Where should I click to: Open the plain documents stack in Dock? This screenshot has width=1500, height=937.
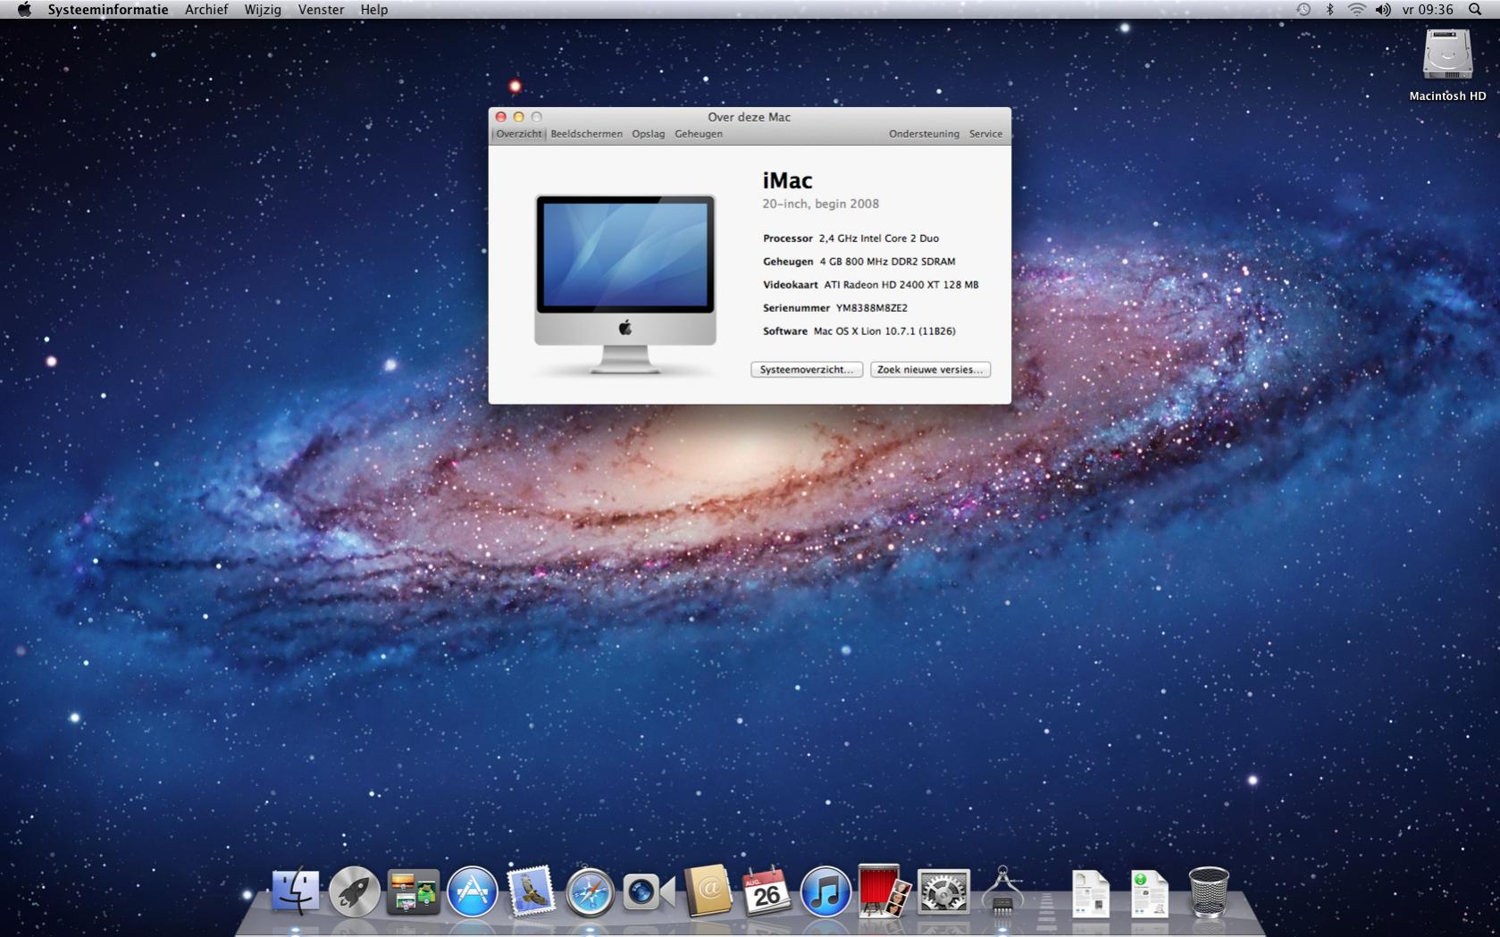tap(1091, 893)
